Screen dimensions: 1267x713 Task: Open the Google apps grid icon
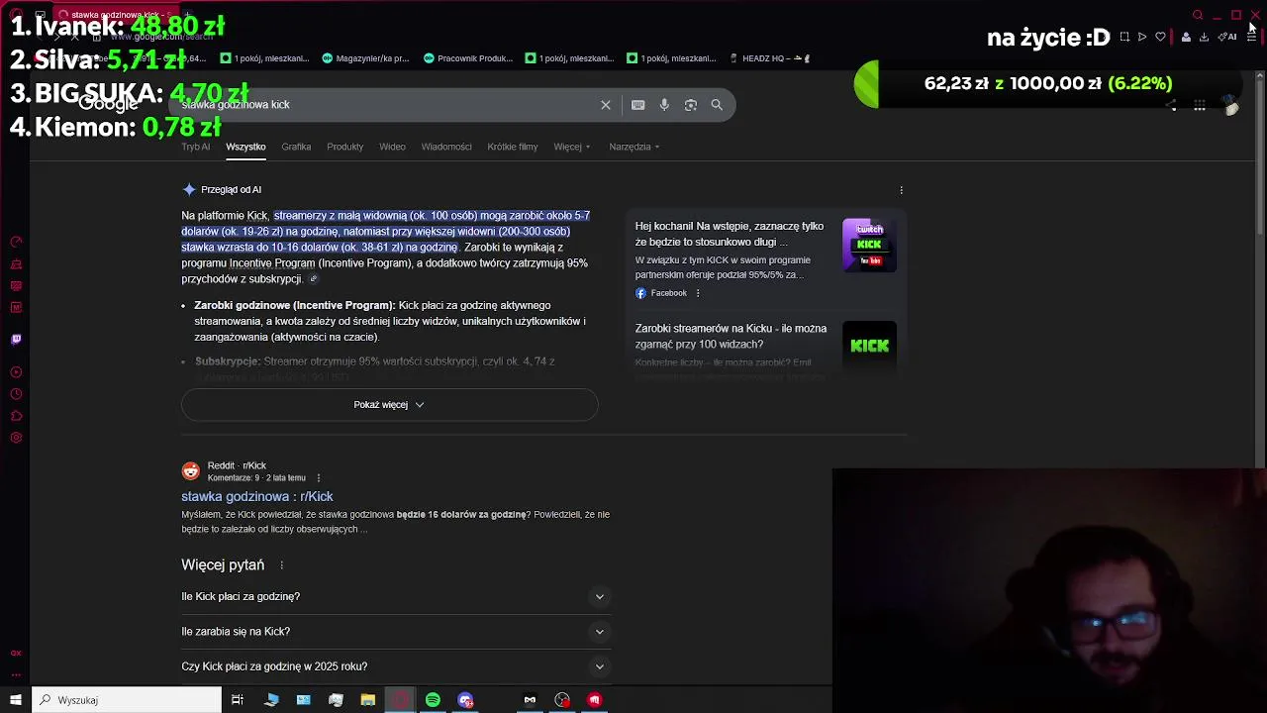[1199, 105]
